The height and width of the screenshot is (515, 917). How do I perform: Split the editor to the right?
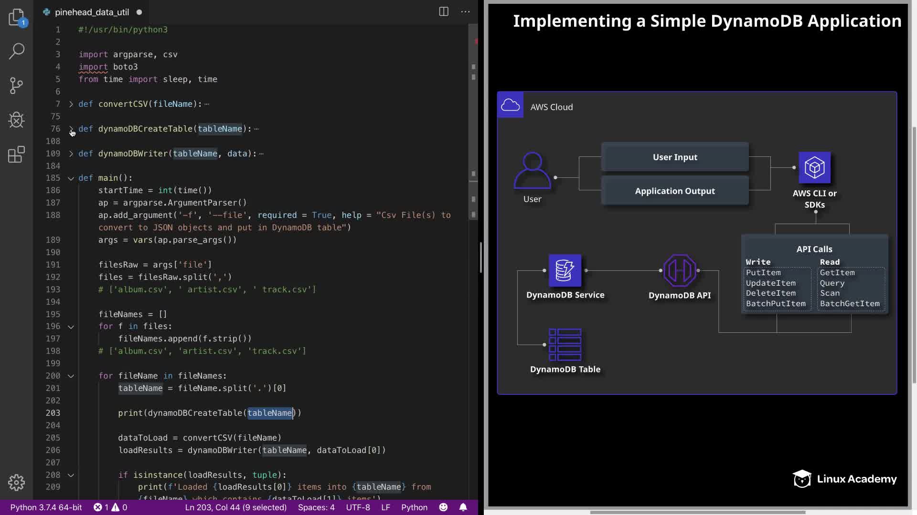click(x=443, y=12)
